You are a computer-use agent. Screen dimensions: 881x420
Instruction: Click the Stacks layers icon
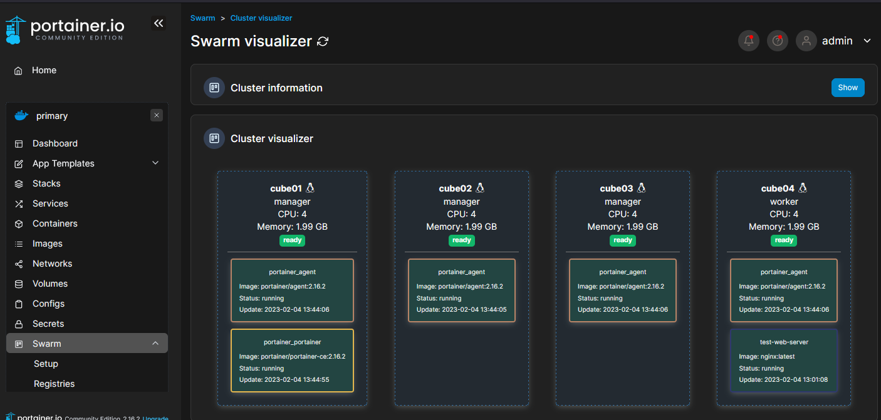point(19,183)
